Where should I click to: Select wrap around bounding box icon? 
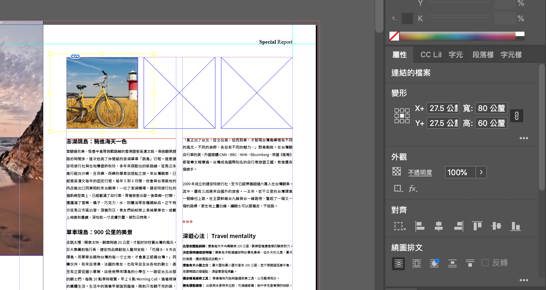coord(416,263)
